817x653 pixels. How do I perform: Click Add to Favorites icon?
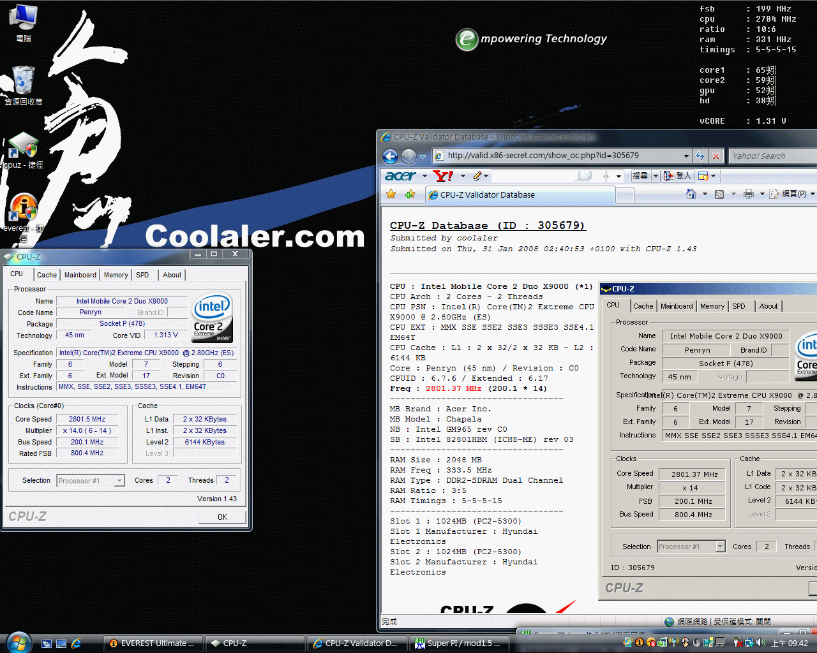tap(410, 194)
